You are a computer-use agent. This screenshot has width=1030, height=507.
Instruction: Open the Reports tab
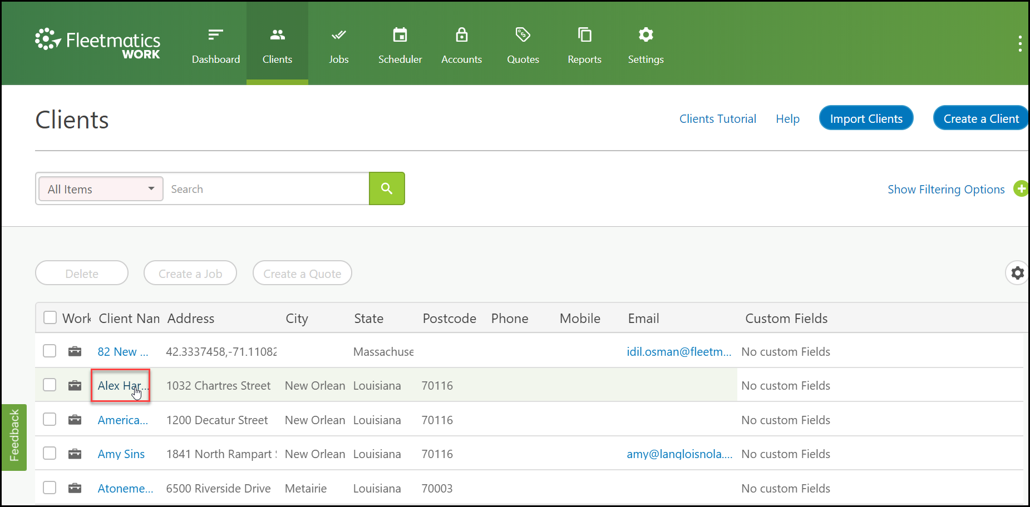(584, 43)
